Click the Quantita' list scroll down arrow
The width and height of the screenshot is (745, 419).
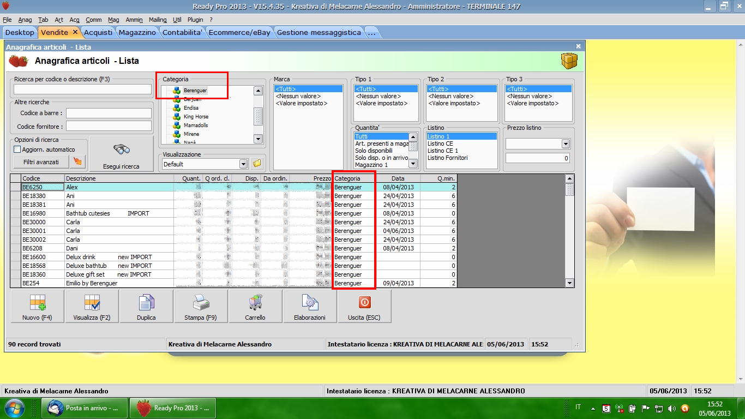coord(413,163)
